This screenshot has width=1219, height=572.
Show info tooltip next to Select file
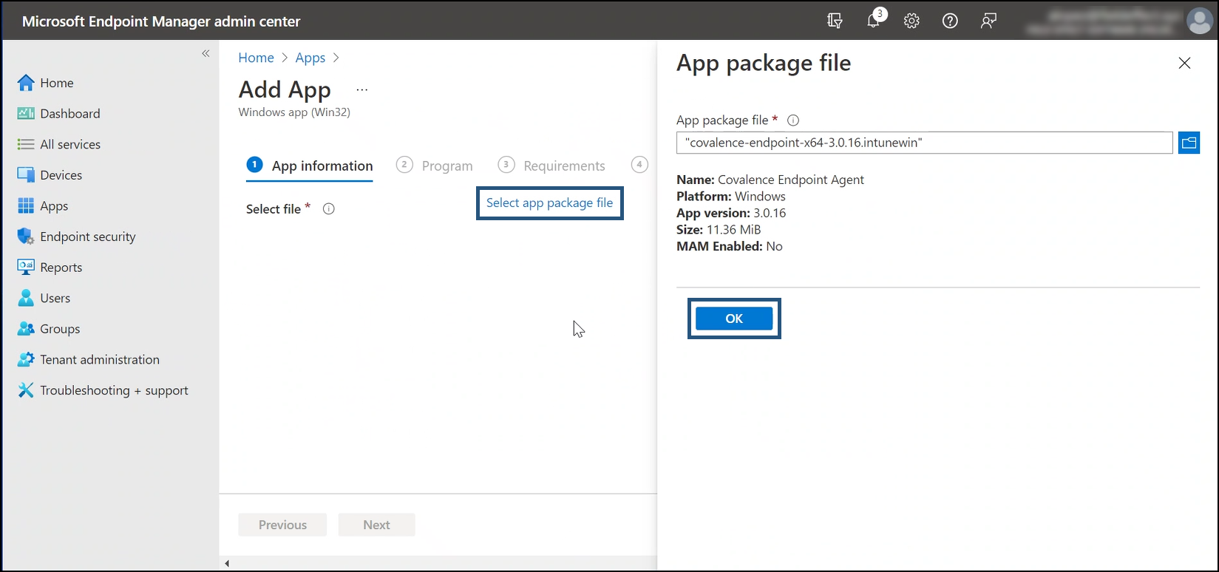(x=329, y=209)
